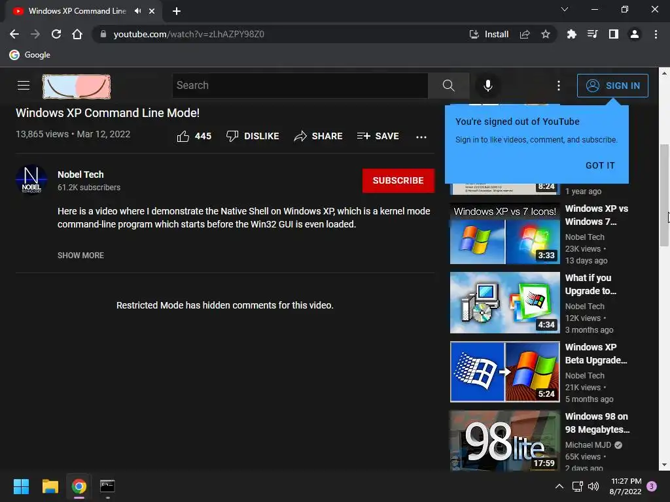Open the browser home page icon

click(77, 34)
